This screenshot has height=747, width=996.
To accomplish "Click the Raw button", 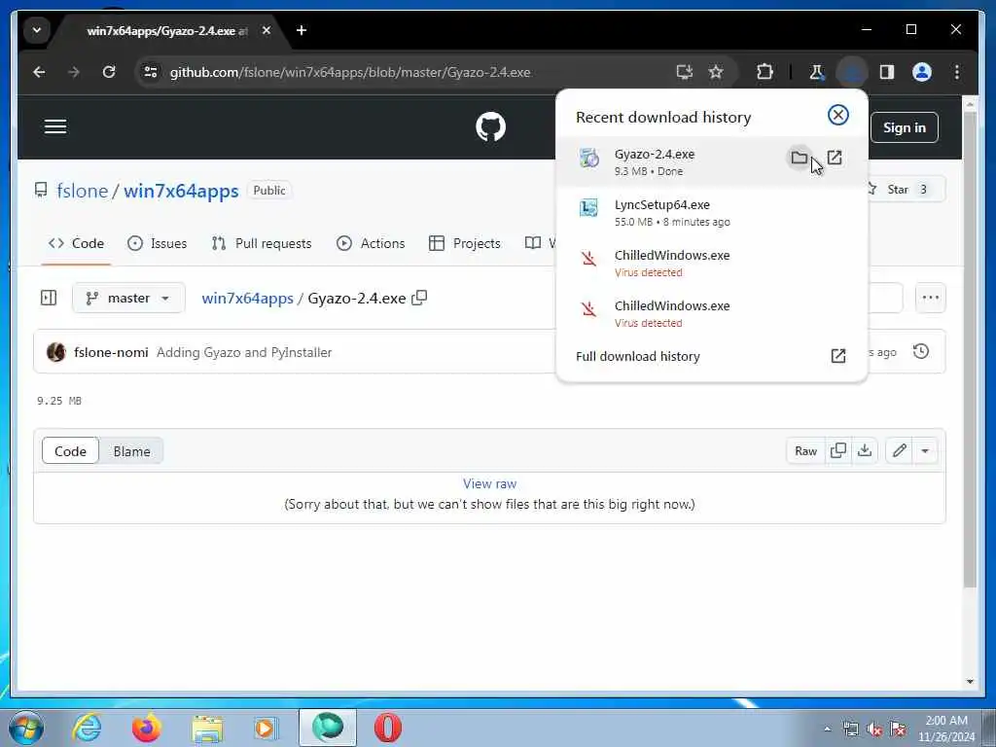I will [x=805, y=451].
